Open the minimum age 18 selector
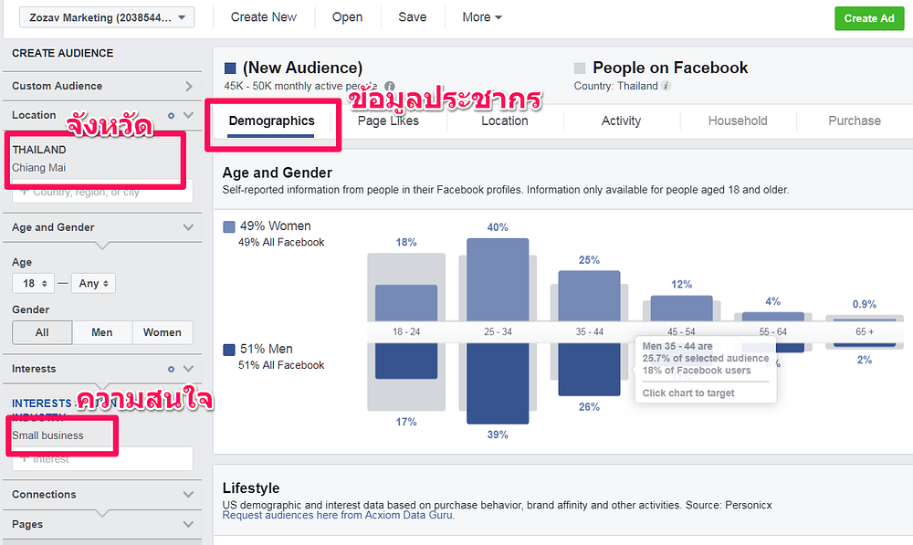This screenshot has height=545, width=913. pyautogui.click(x=33, y=284)
